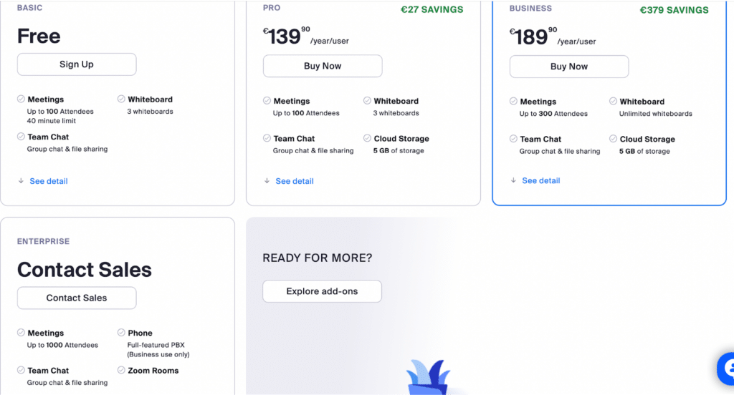The image size is (734, 395).
Task: Click check icon beside Business Whiteboard feature
Action: click(x=613, y=102)
